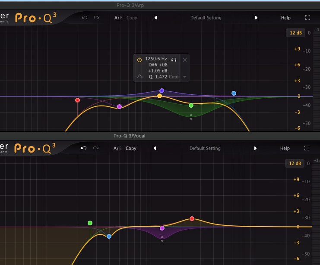The image size is (320, 265).
Task: Select the blue band node in Vocal EQ
Action: pyautogui.click(x=109, y=236)
